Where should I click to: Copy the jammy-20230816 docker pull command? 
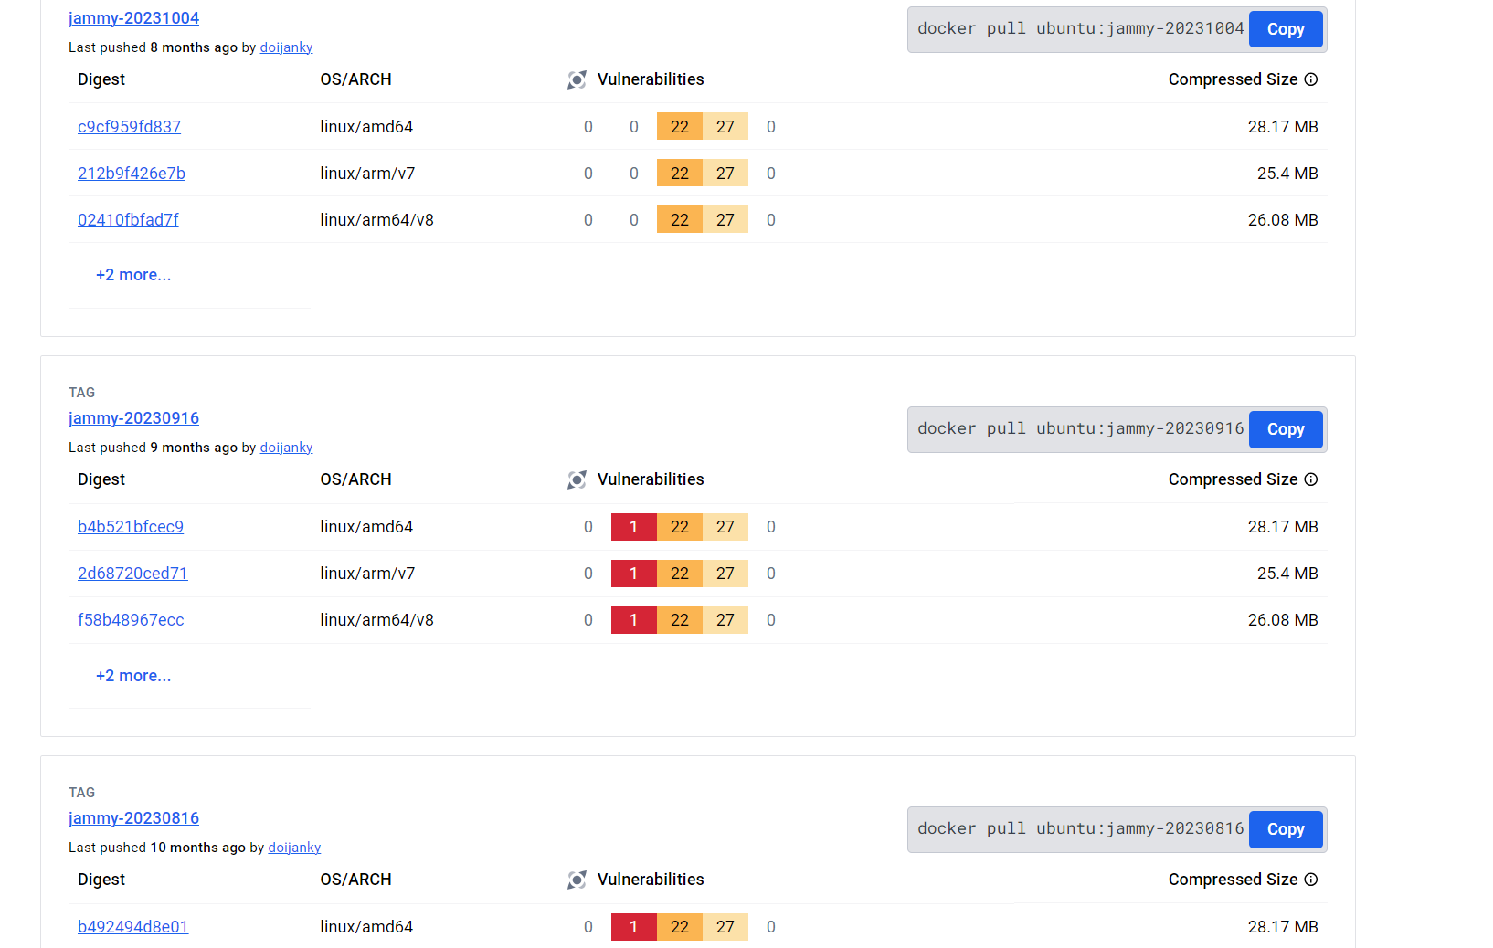1286,829
